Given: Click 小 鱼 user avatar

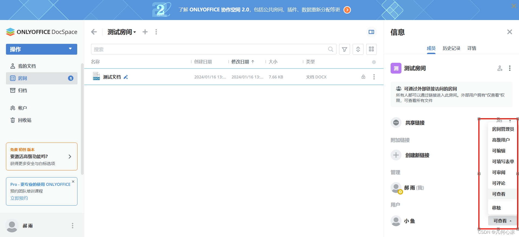Looking at the screenshot, I should pyautogui.click(x=396, y=221).
